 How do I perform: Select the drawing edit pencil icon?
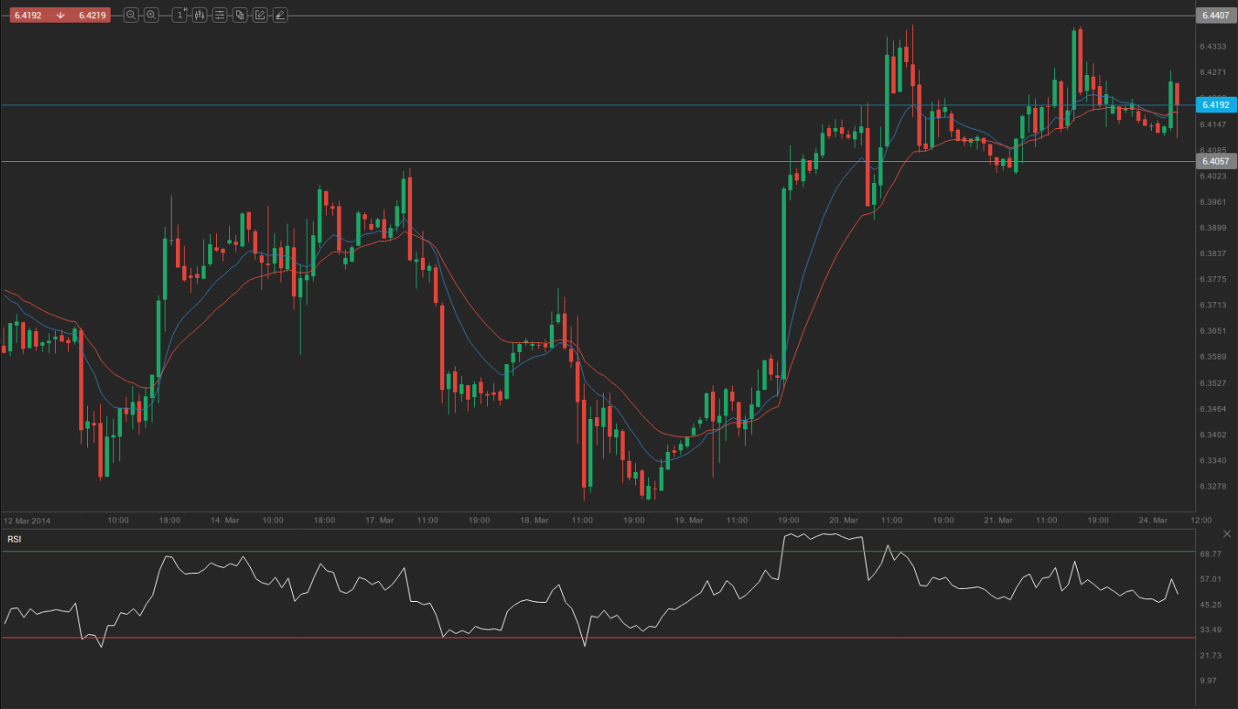(x=260, y=15)
